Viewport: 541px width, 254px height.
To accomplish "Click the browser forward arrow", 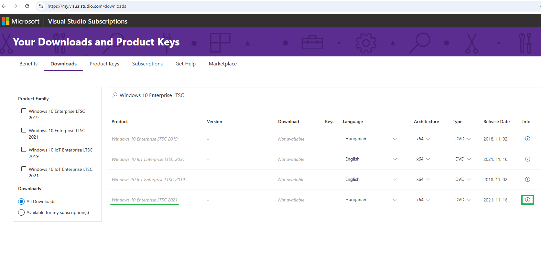I will [x=16, y=6].
